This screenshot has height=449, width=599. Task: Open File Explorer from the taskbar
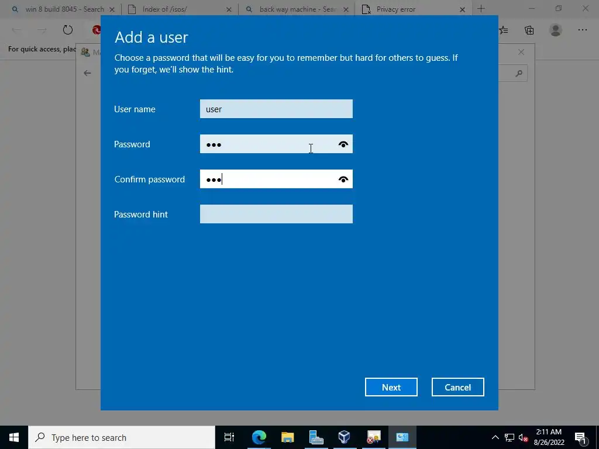point(287,437)
